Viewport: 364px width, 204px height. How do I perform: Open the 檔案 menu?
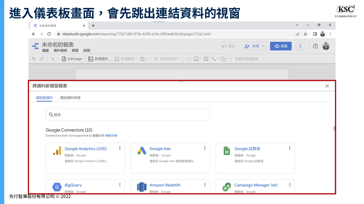point(45,51)
